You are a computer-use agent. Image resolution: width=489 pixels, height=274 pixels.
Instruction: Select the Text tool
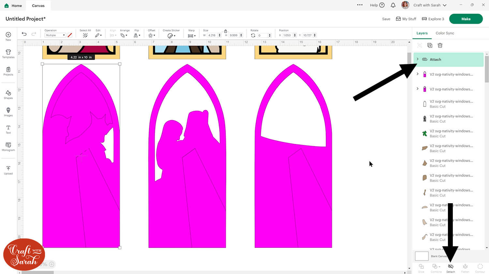point(8,129)
